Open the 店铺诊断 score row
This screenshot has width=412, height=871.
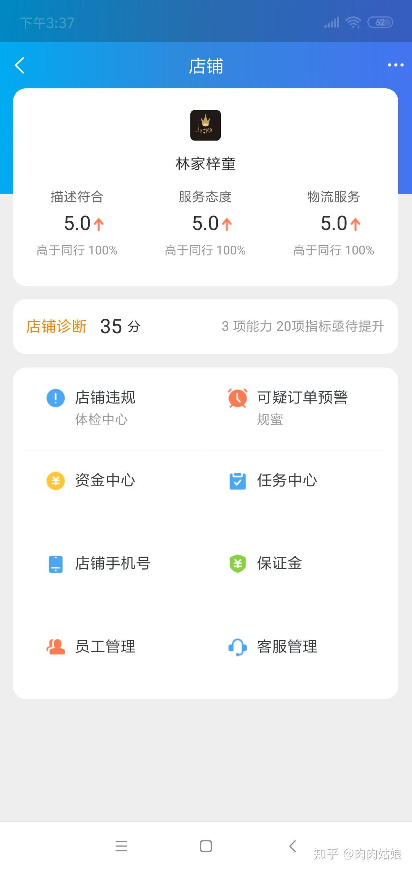tap(206, 326)
